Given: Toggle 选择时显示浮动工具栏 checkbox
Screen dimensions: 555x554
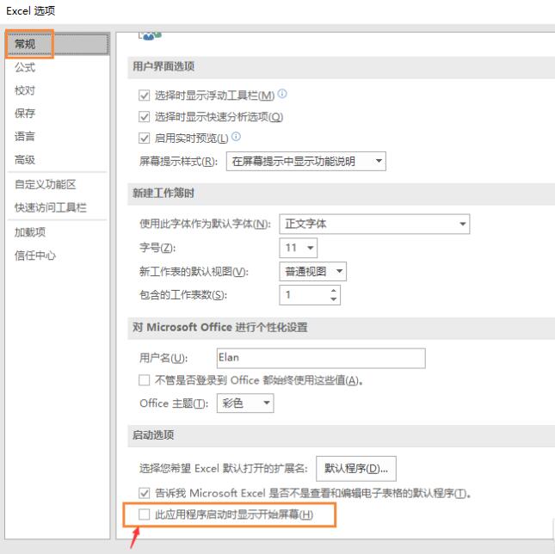Looking at the screenshot, I should 144,95.
